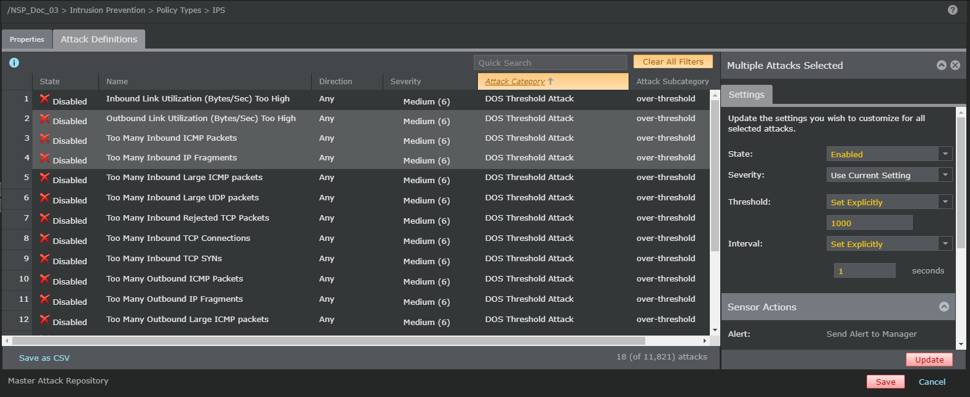Click the table horizontal scrollbar thumb
This screenshot has width=970, height=397.
(x=328, y=340)
